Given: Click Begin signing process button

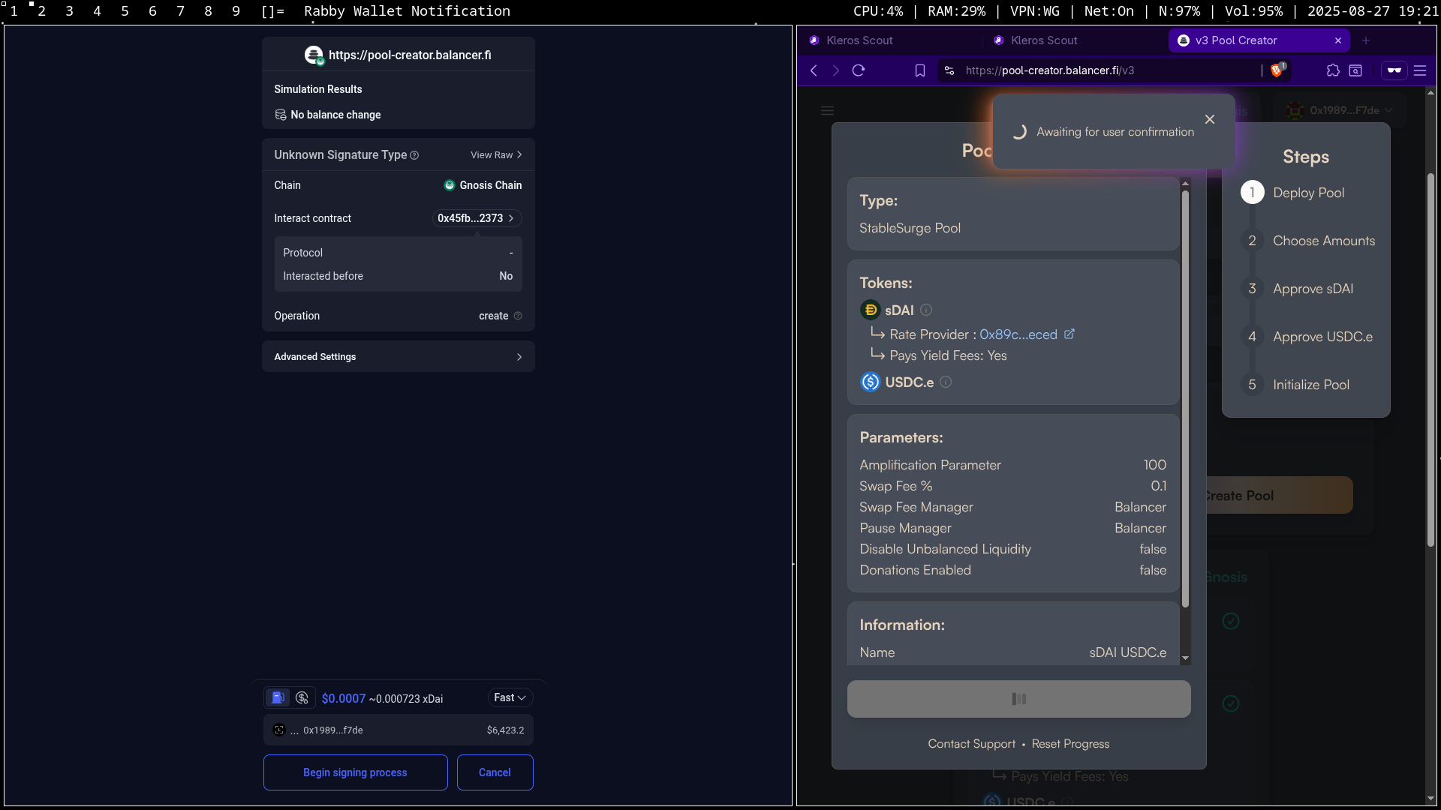Looking at the screenshot, I should click(355, 772).
